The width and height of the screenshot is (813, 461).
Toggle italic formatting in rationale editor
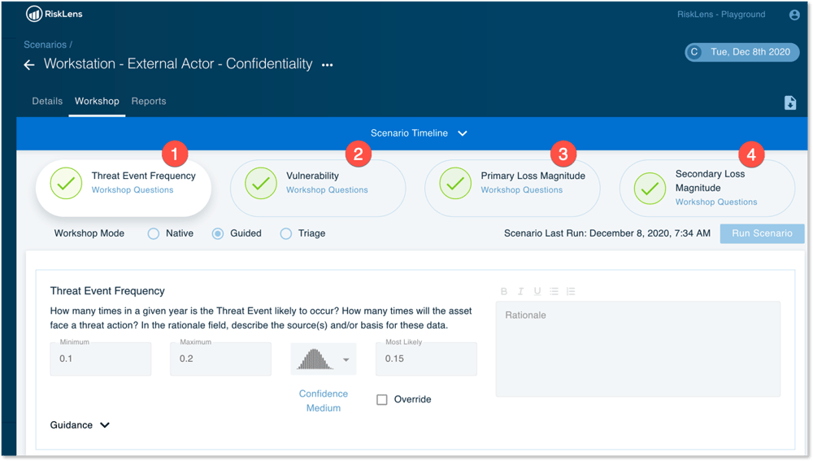[520, 291]
